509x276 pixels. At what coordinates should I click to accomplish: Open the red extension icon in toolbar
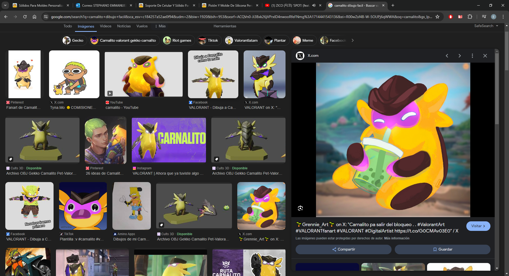point(451,17)
